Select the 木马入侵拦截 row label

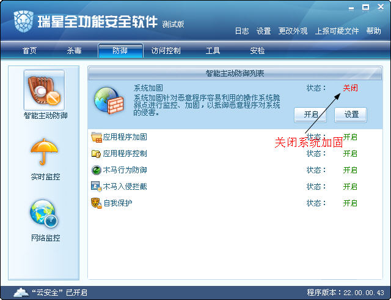point(125,187)
